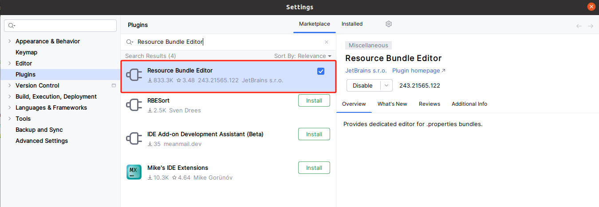599x207 pixels.
Task: Switch to the Installed tab
Action: pos(352,24)
